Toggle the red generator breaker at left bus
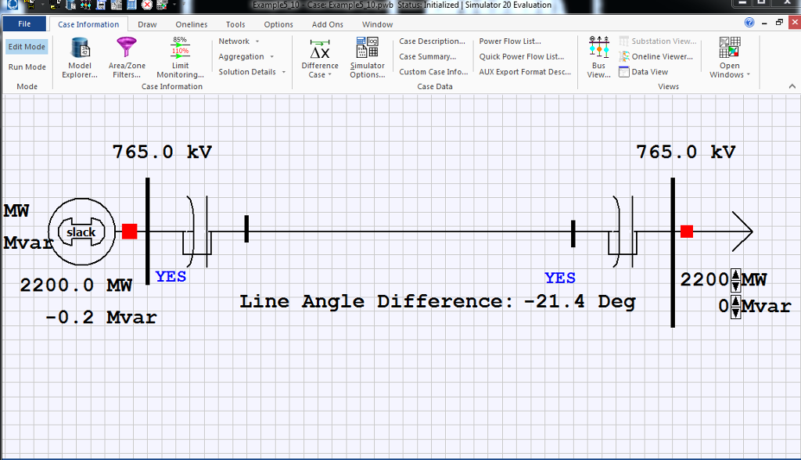 [x=130, y=232]
